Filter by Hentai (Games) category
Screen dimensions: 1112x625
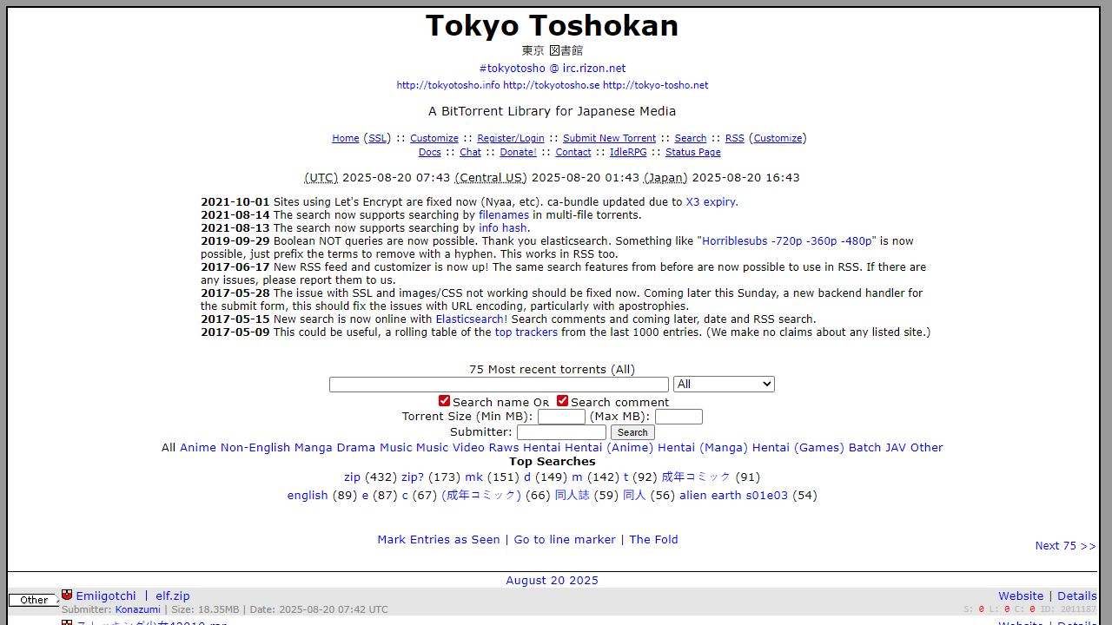[x=798, y=448]
